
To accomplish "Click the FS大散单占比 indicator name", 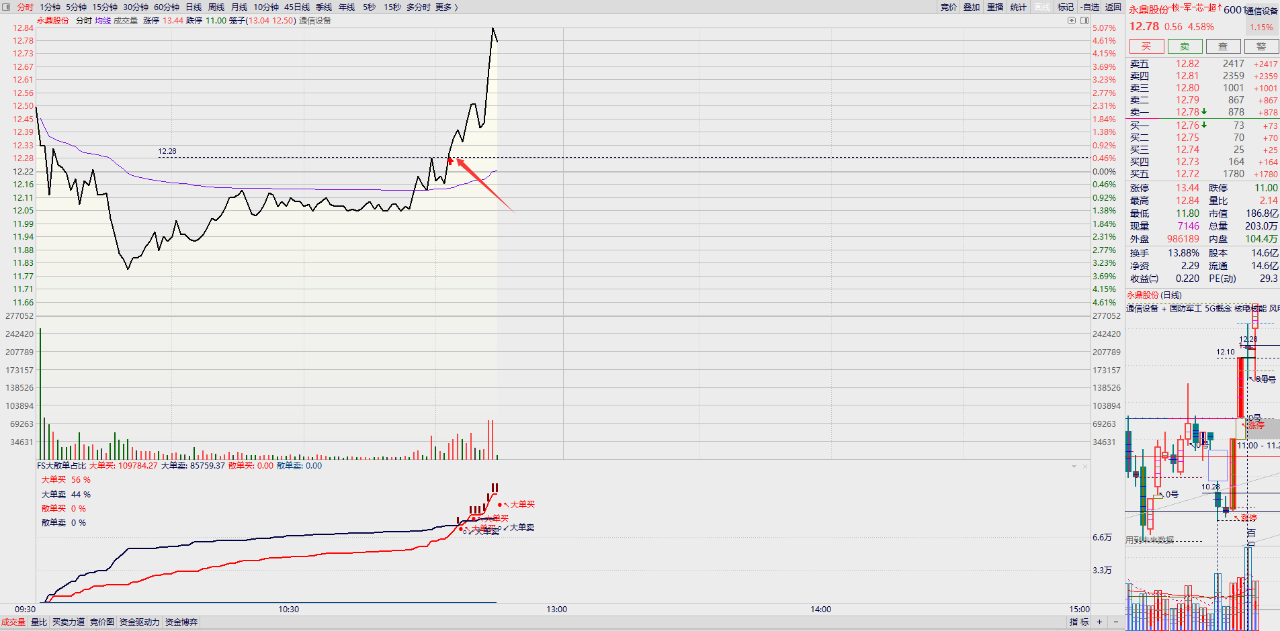I will click(x=61, y=466).
